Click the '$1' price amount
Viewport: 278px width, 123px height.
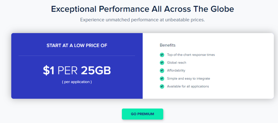[49, 71]
